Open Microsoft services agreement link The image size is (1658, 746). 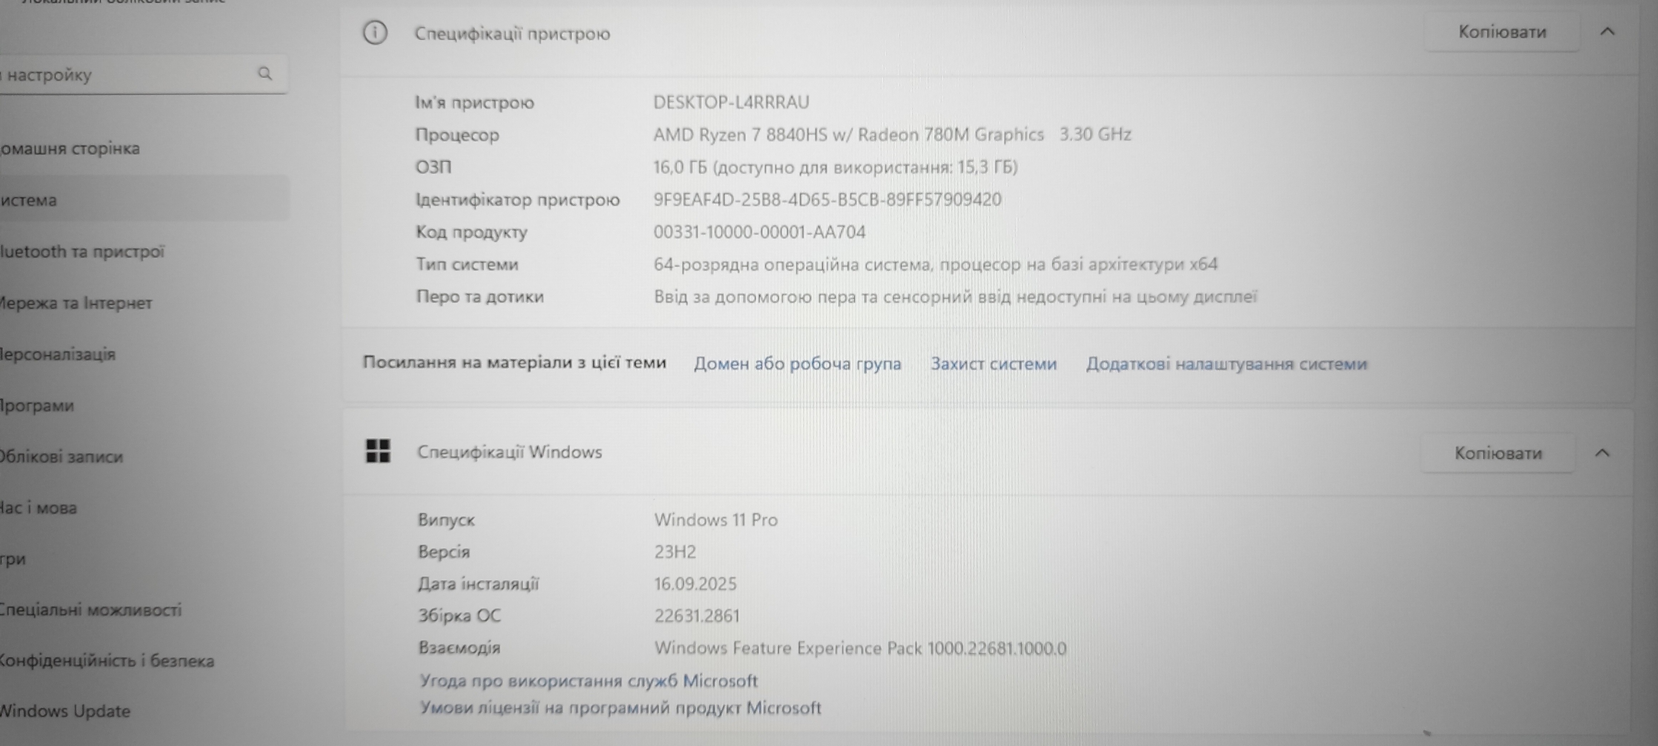(588, 680)
